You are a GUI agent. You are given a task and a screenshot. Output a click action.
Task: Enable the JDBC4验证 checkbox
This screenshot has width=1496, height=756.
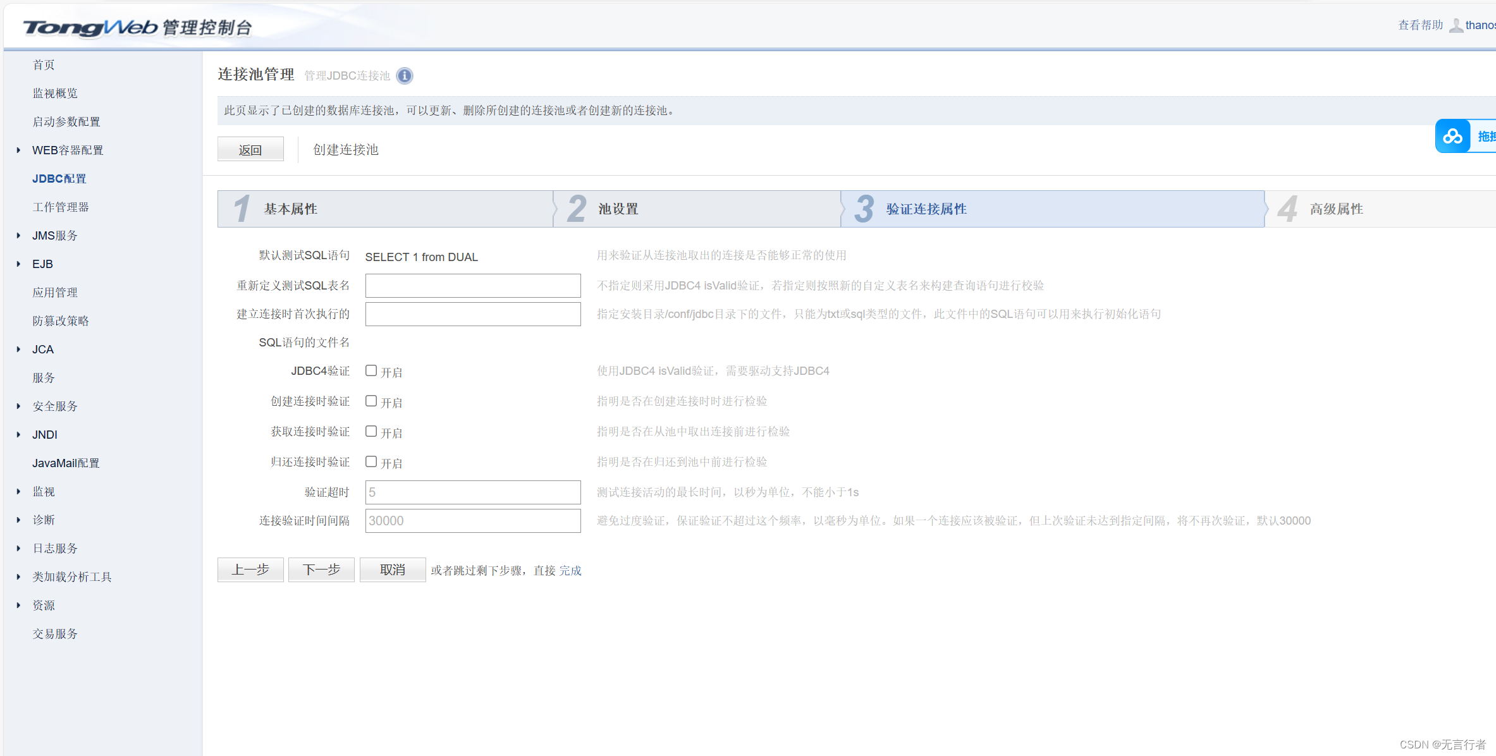371,371
